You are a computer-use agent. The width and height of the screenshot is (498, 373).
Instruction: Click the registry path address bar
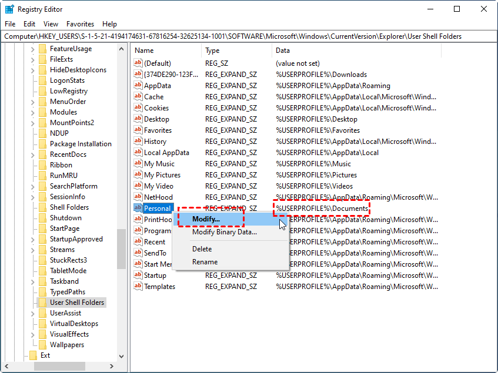249,36
